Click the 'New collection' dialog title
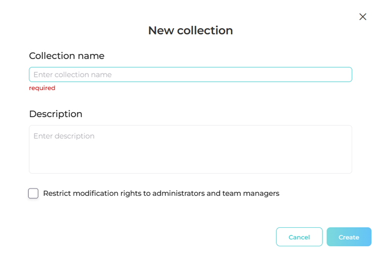The image size is (381, 260). pos(190,30)
